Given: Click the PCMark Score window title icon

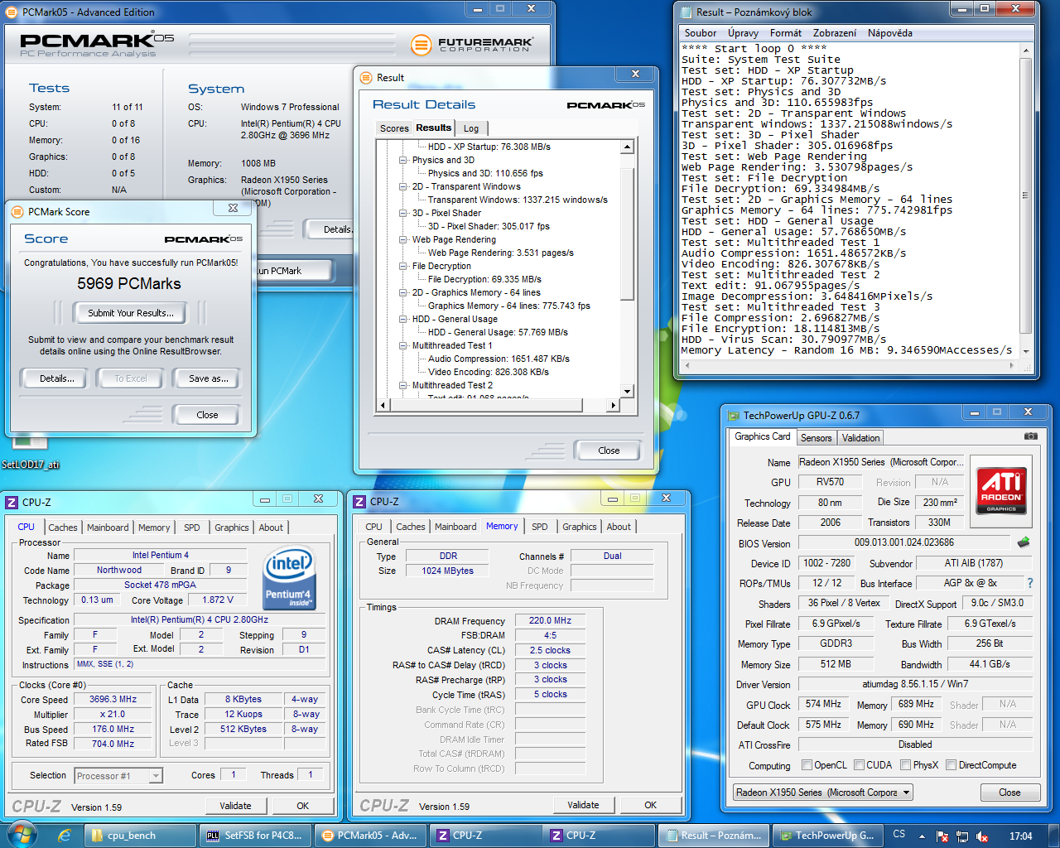Looking at the screenshot, I should click(x=17, y=212).
